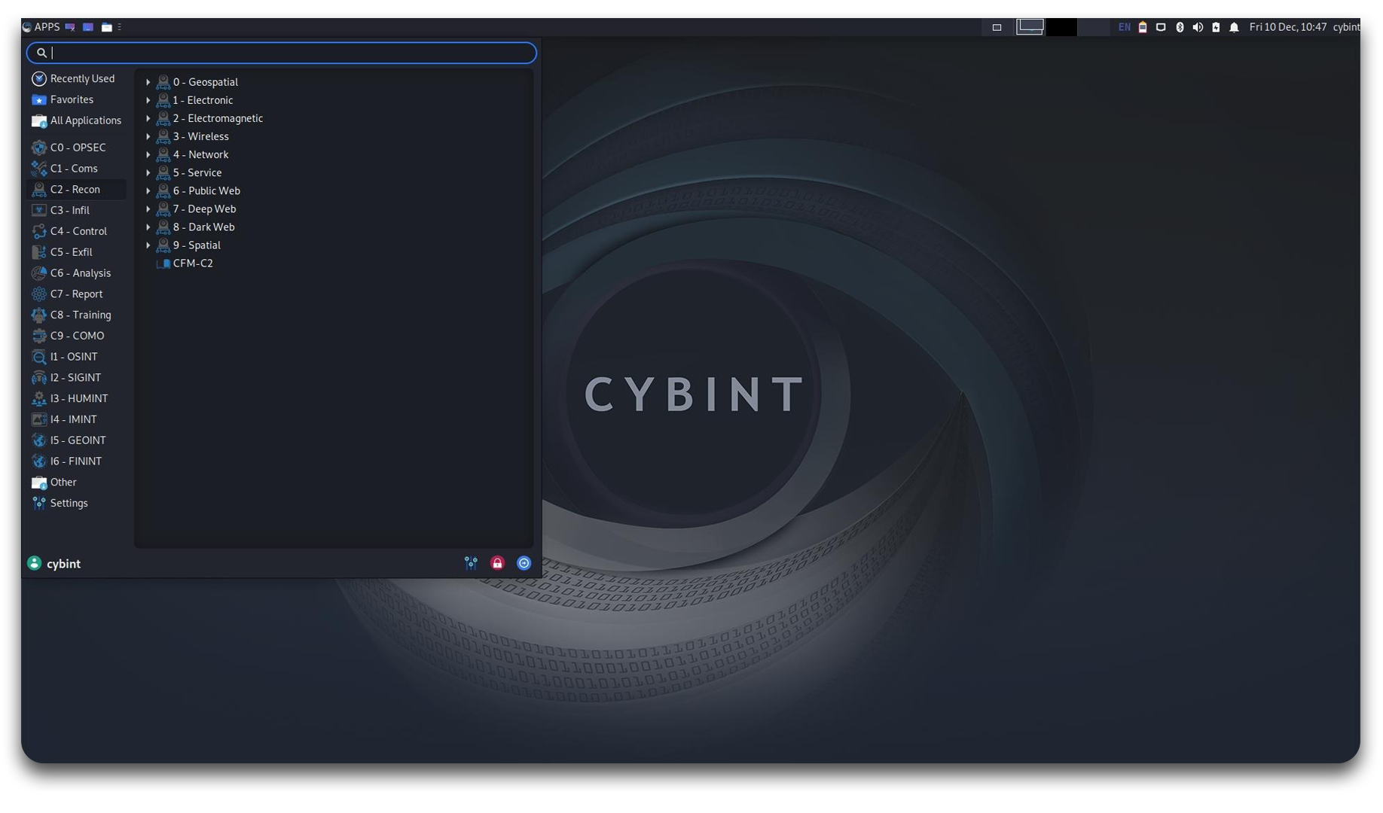Click the blue logout arrow icon
This screenshot has width=1383, height=813.
(x=524, y=562)
